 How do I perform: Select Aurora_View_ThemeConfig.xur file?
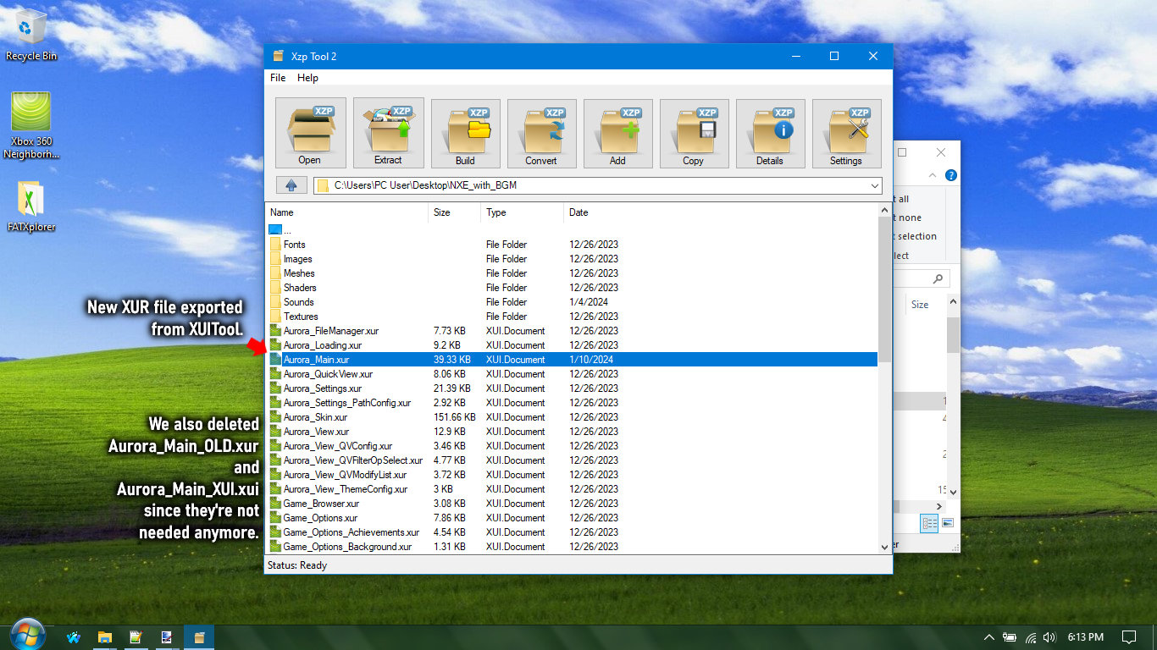[x=572, y=489]
